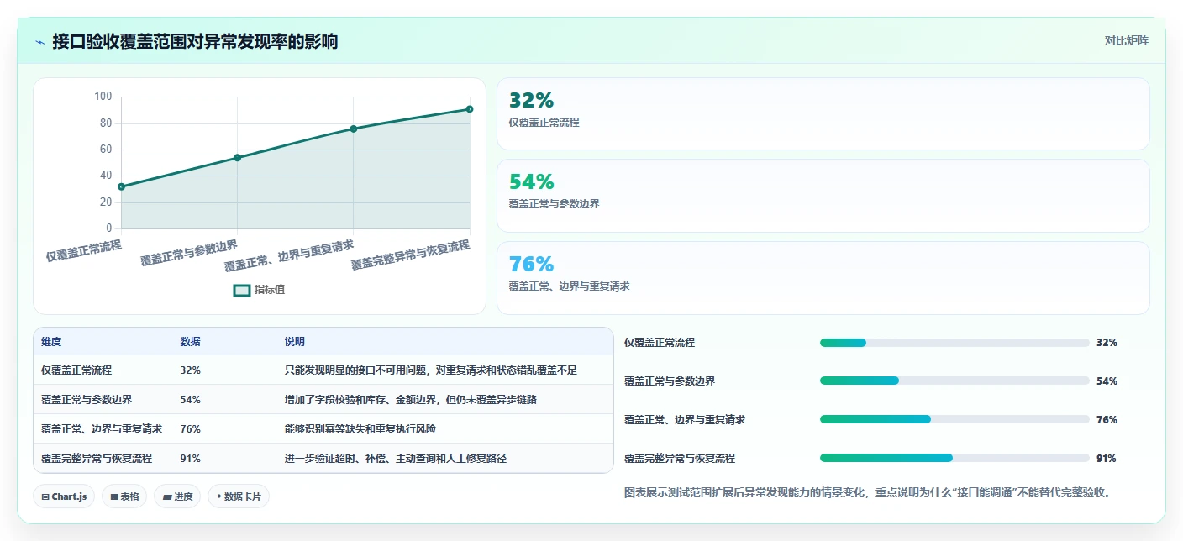Click x-axis label 覆盖完整异常与恢复流程
The width and height of the screenshot is (1183, 541).
410,255
